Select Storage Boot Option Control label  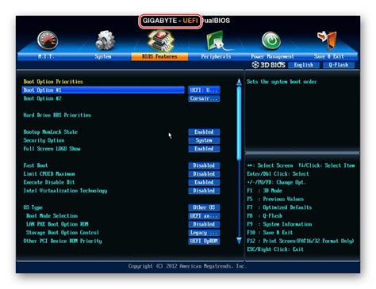click(x=63, y=233)
